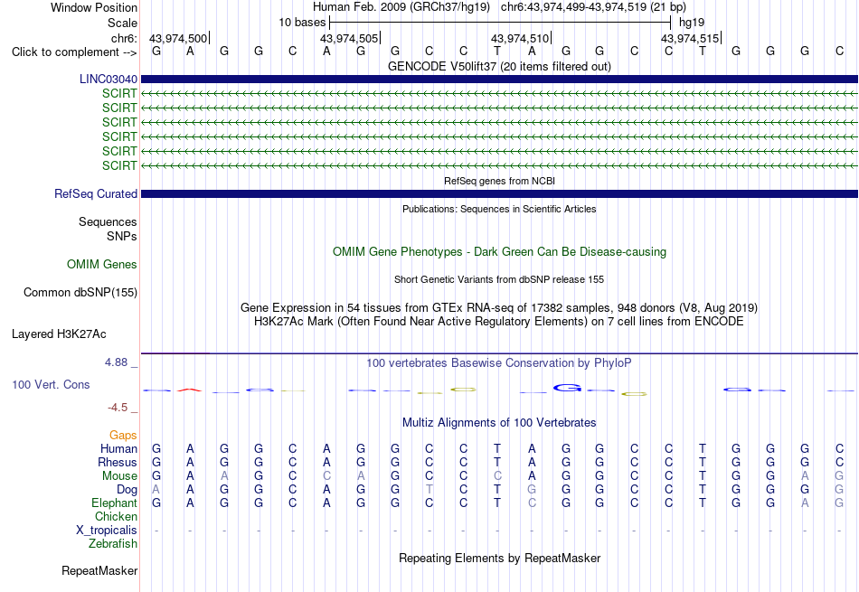The image size is (859, 592).
Task: Select the Mouse species label
Action: (x=119, y=476)
